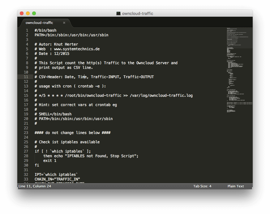Click line number 11 in the gutter
Image resolution: width=270 pixels, height=214 pixels.
(x=26, y=77)
